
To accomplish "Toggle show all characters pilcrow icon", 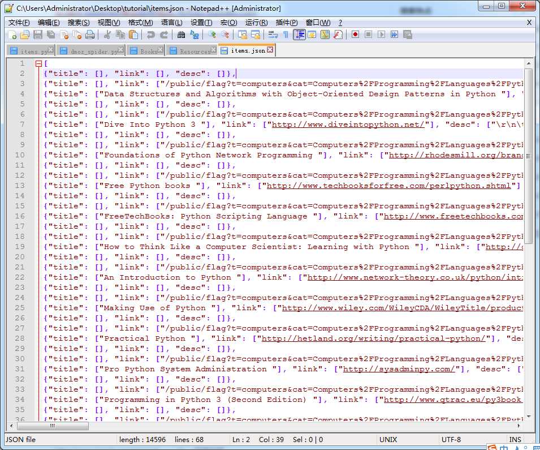I will tap(286, 35).
